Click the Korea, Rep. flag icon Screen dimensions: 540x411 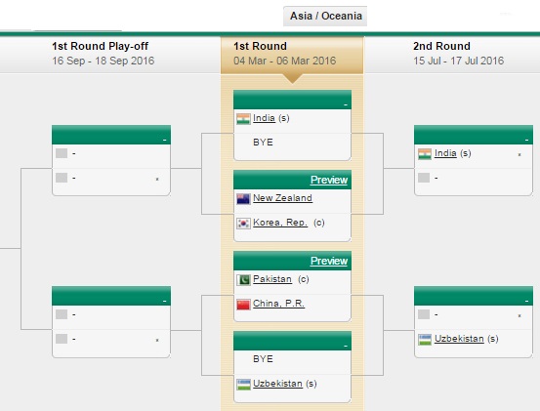pyautogui.click(x=243, y=224)
